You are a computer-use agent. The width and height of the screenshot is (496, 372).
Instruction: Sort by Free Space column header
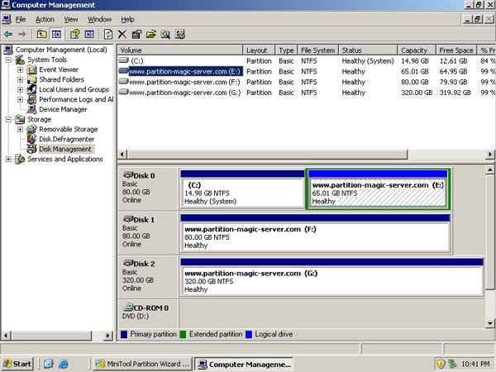point(456,50)
